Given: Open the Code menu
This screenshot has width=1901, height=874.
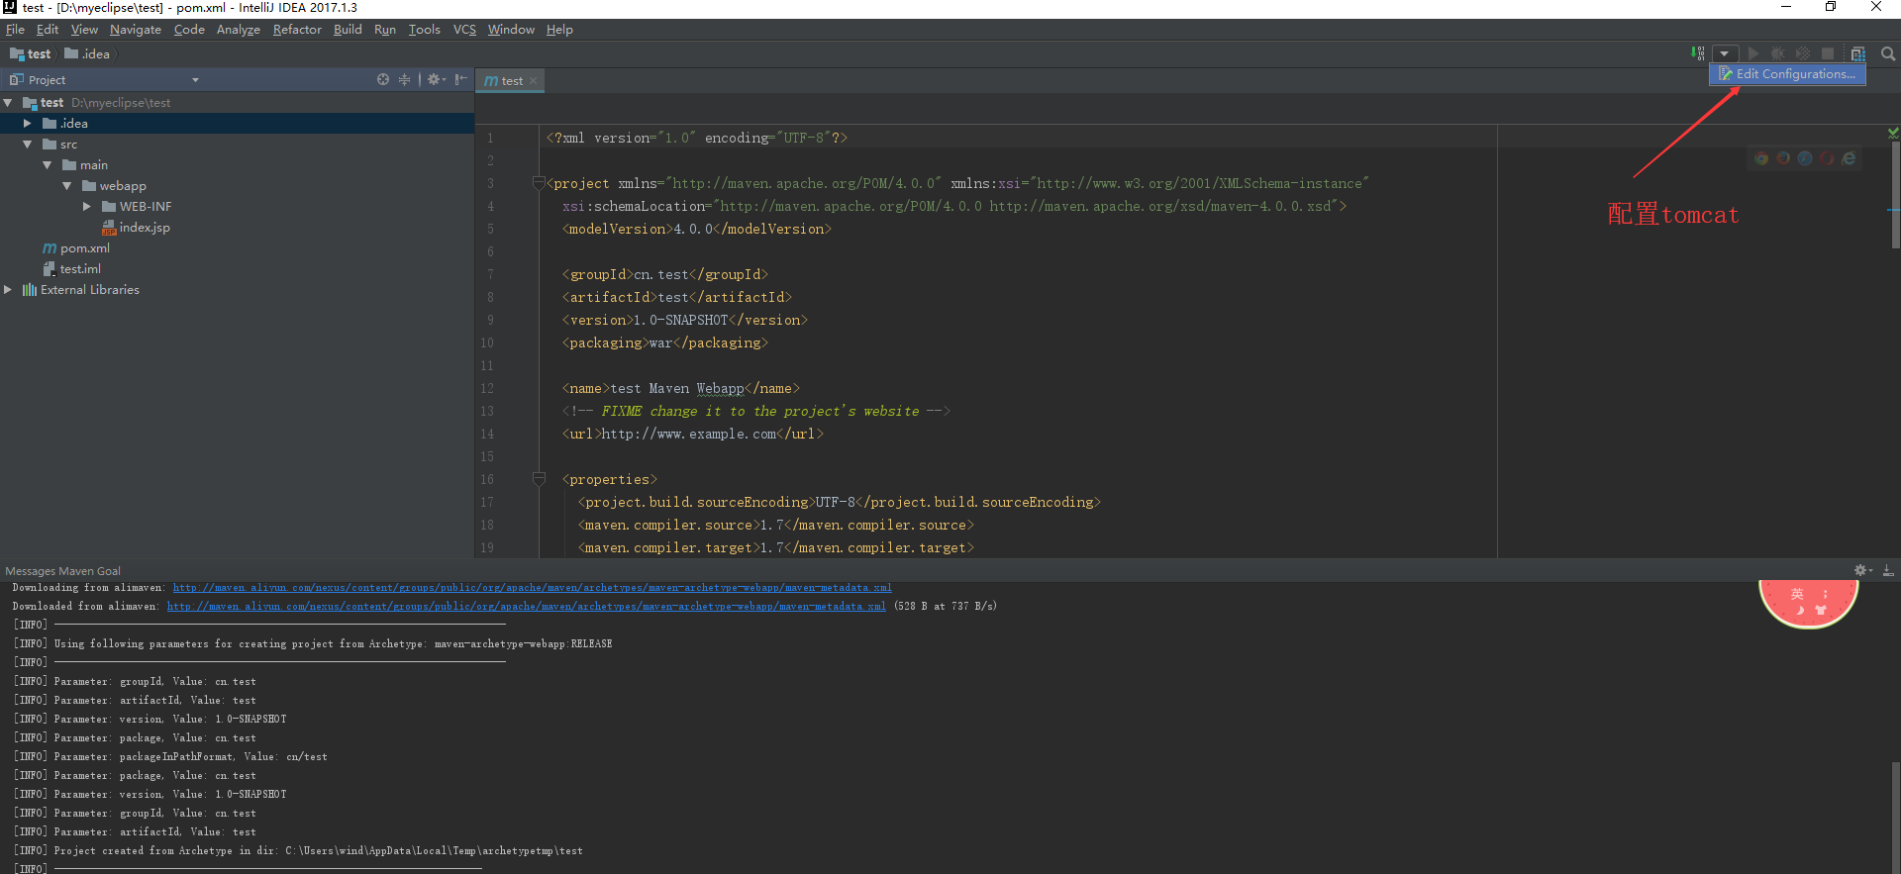Looking at the screenshot, I should click(189, 30).
